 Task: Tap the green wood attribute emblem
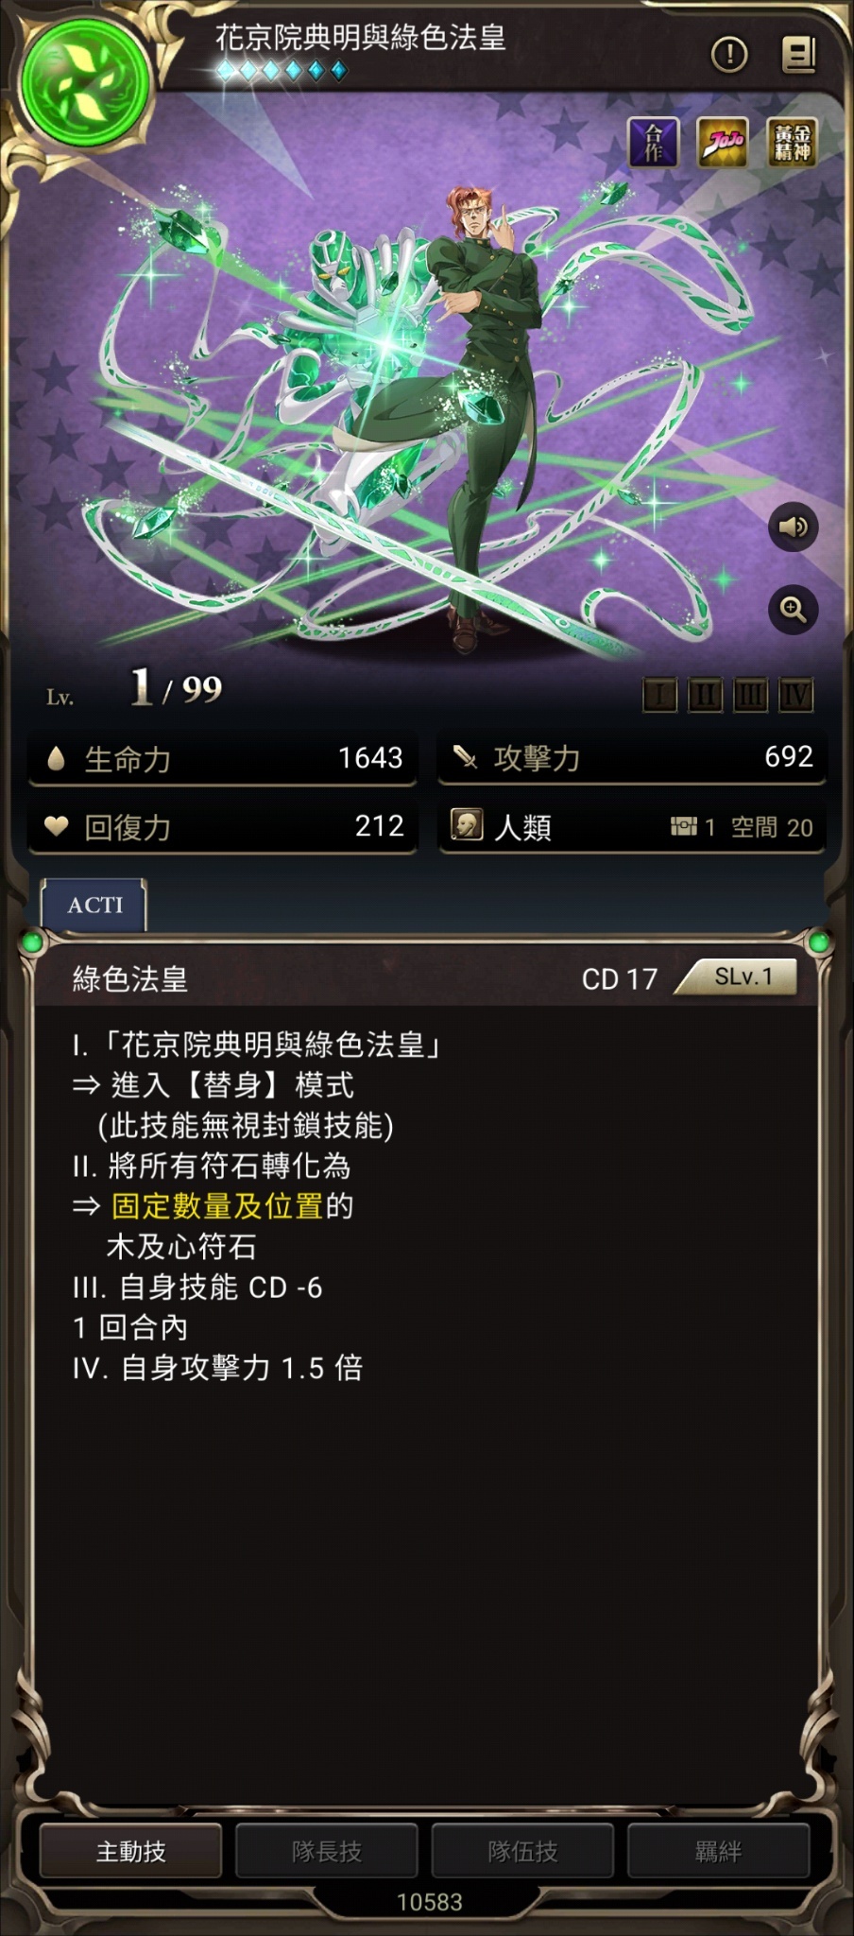[x=85, y=83]
